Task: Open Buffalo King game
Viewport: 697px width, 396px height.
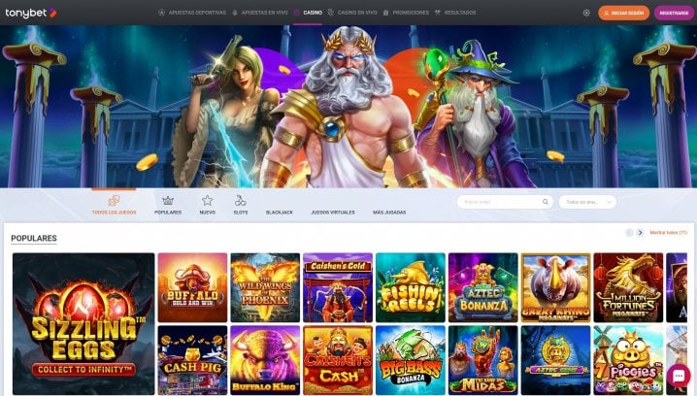Action: pos(265,360)
